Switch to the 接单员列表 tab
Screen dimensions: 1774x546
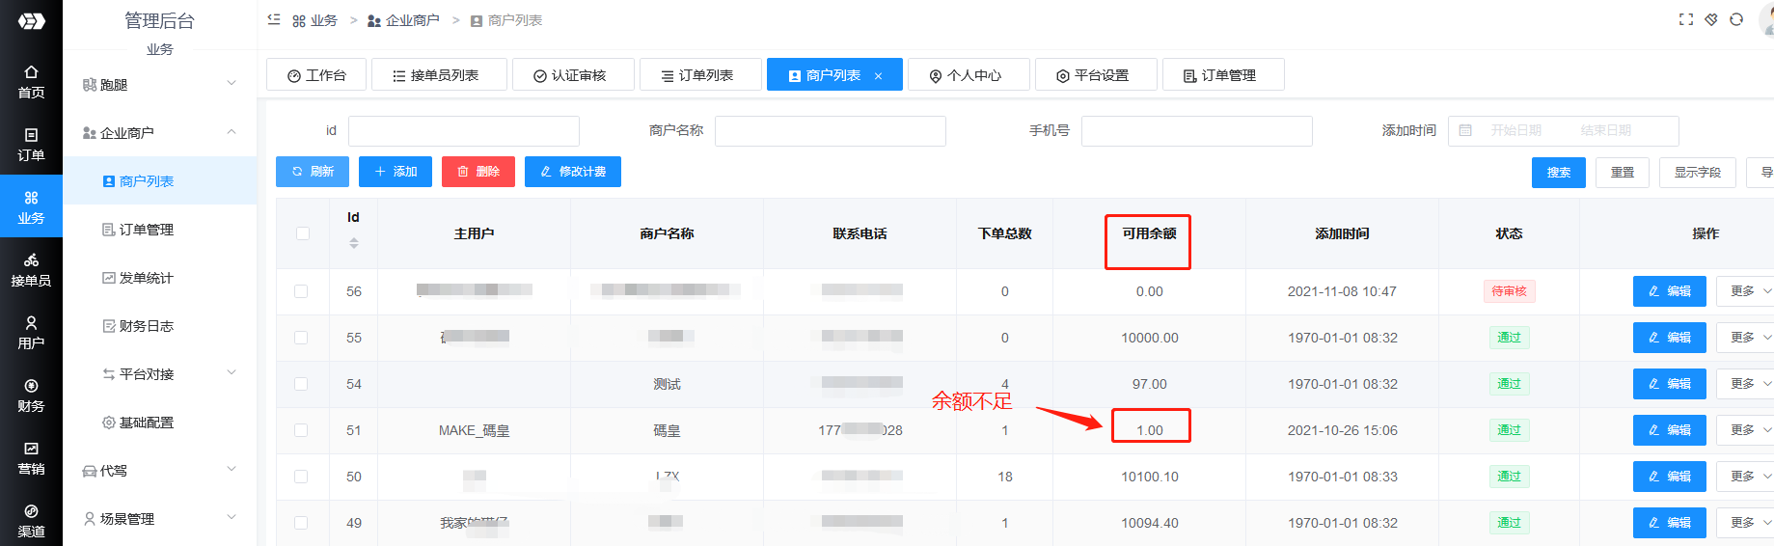[439, 75]
